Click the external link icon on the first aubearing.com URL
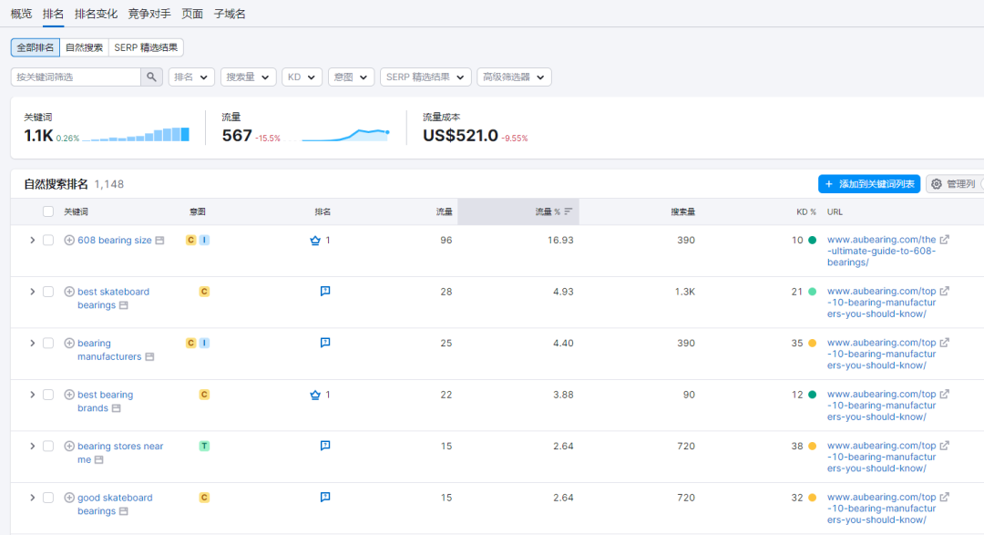Viewport: 984px width, 535px height. tap(943, 240)
